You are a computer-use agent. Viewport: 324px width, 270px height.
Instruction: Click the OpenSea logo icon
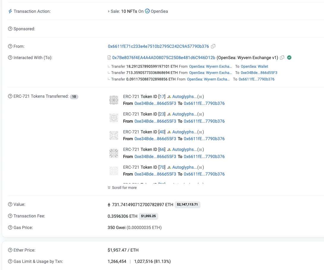pos(147,11)
